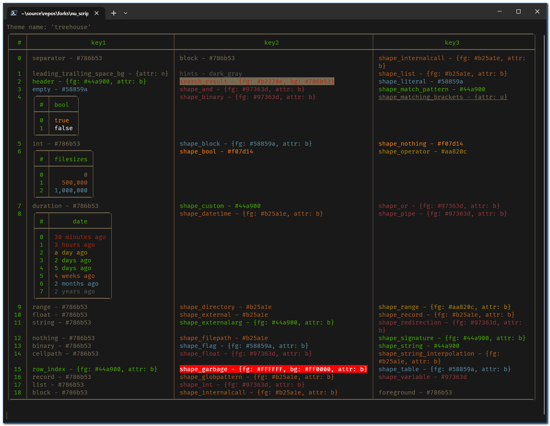Click 'foreground - #786b53' entry

tap(415, 392)
